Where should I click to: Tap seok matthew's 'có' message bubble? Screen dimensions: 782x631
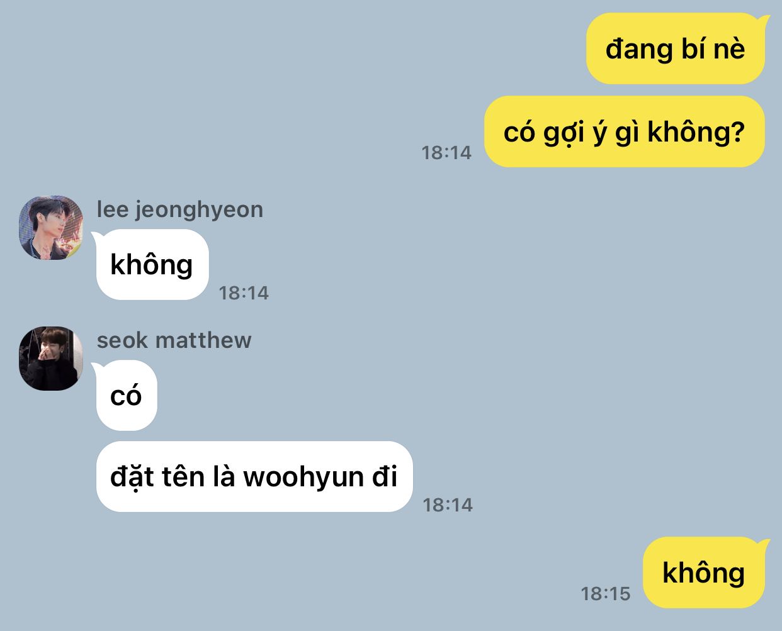(x=127, y=395)
